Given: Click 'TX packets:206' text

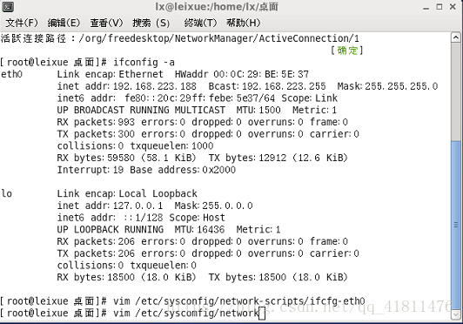Looking at the screenshot, I should pos(96,253).
